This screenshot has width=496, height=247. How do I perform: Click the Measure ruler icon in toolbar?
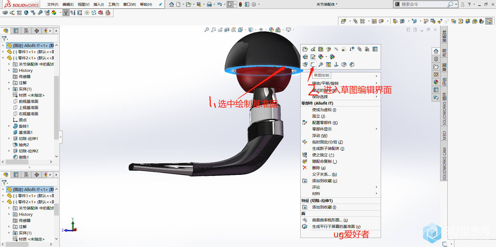coord(489,21)
